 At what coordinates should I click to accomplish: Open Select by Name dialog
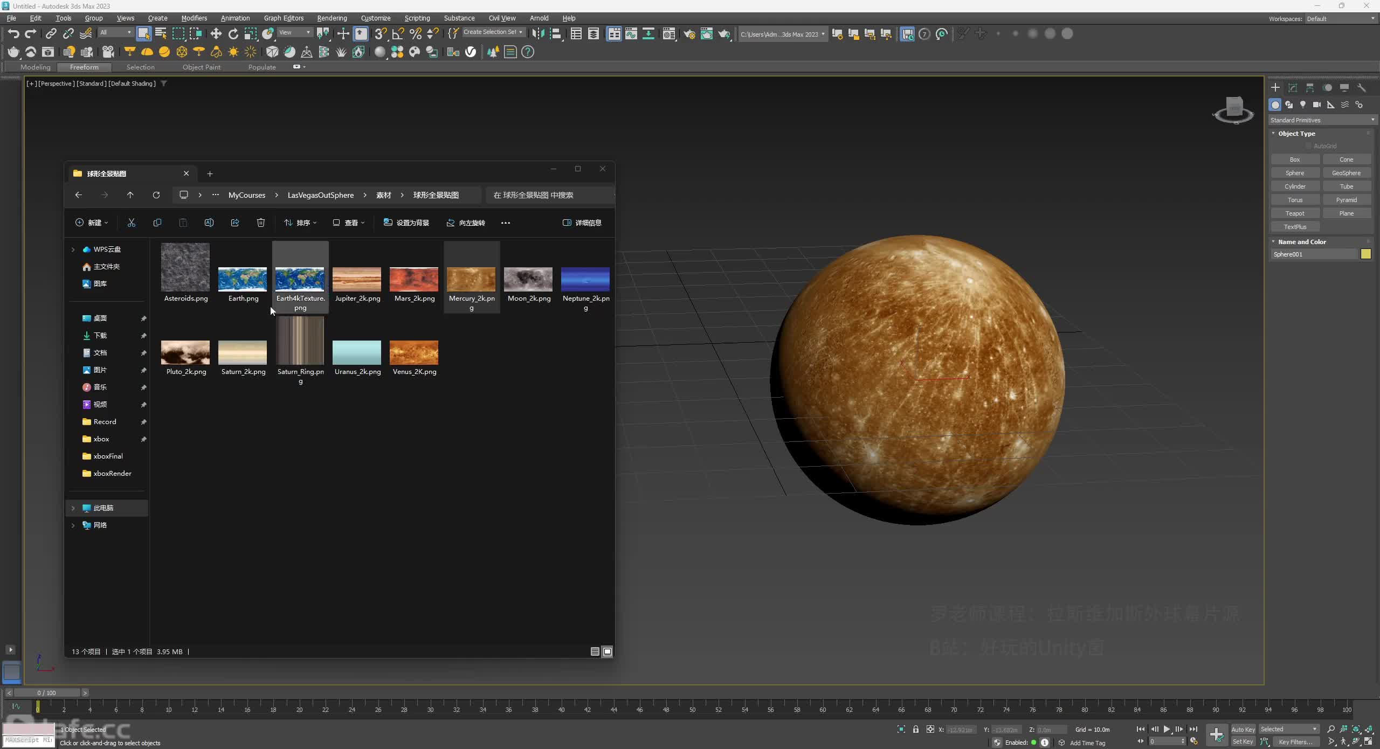coord(161,34)
